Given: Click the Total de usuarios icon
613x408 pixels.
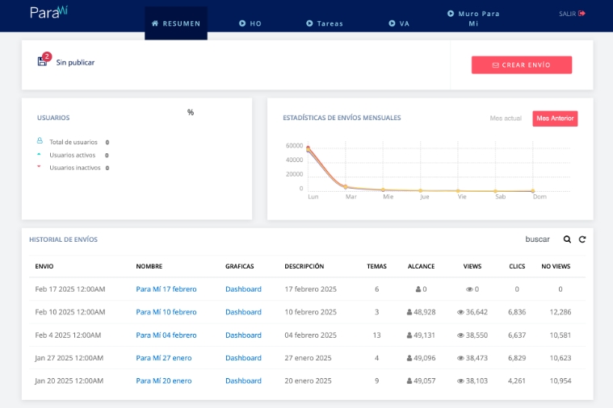Looking at the screenshot, I should tap(40, 140).
